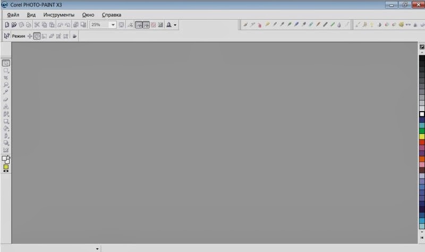Select red swatch in color palette
The width and height of the screenshot is (425, 252).
pyautogui.click(x=422, y=142)
